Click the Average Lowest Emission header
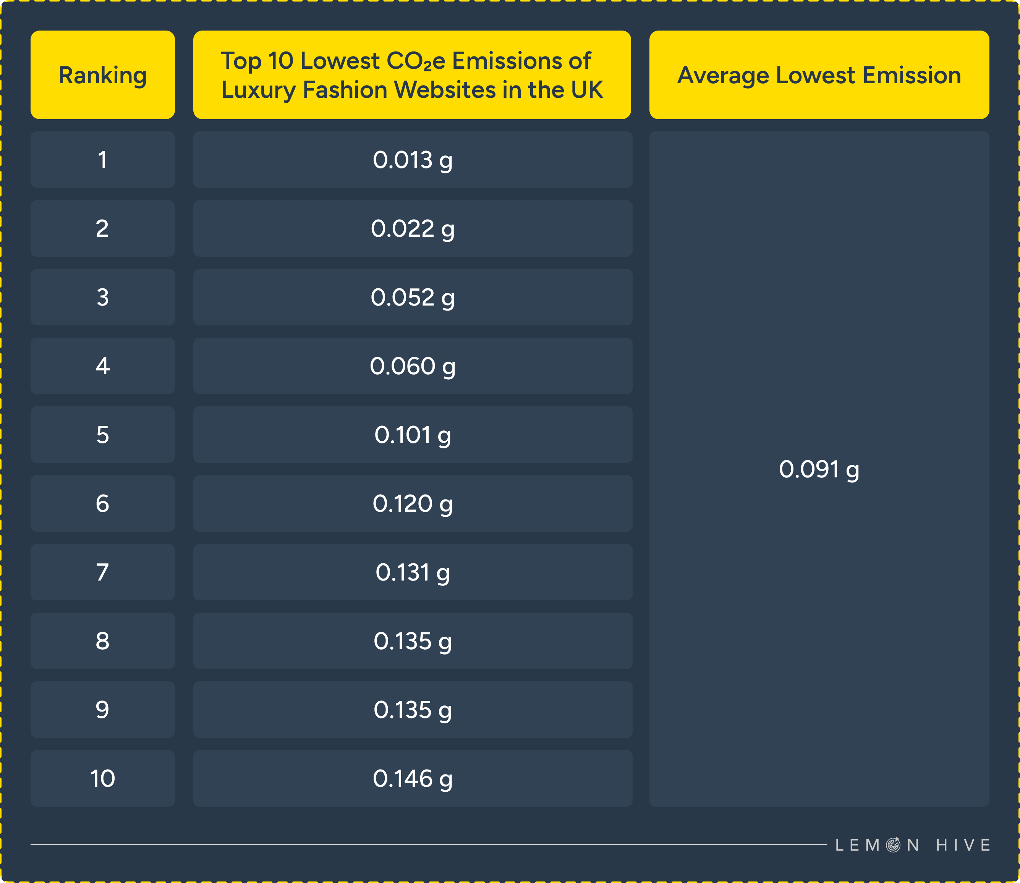The width and height of the screenshot is (1020, 883). pyautogui.click(x=819, y=75)
